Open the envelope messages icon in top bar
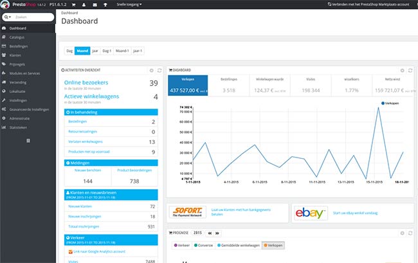This screenshot has height=263, width=418. (95, 5)
